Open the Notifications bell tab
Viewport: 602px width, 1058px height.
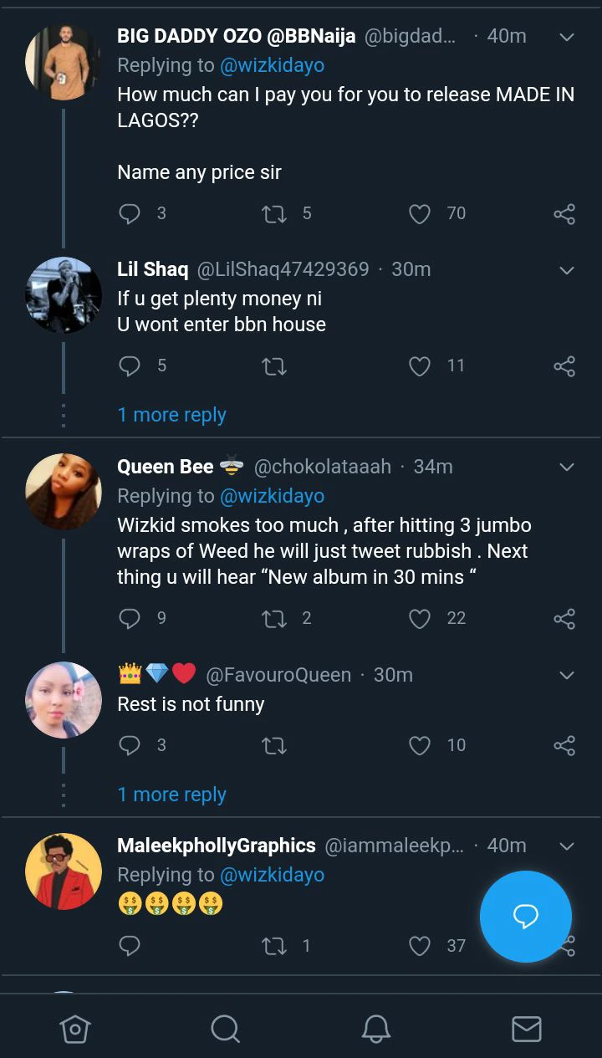pyautogui.click(x=376, y=1029)
